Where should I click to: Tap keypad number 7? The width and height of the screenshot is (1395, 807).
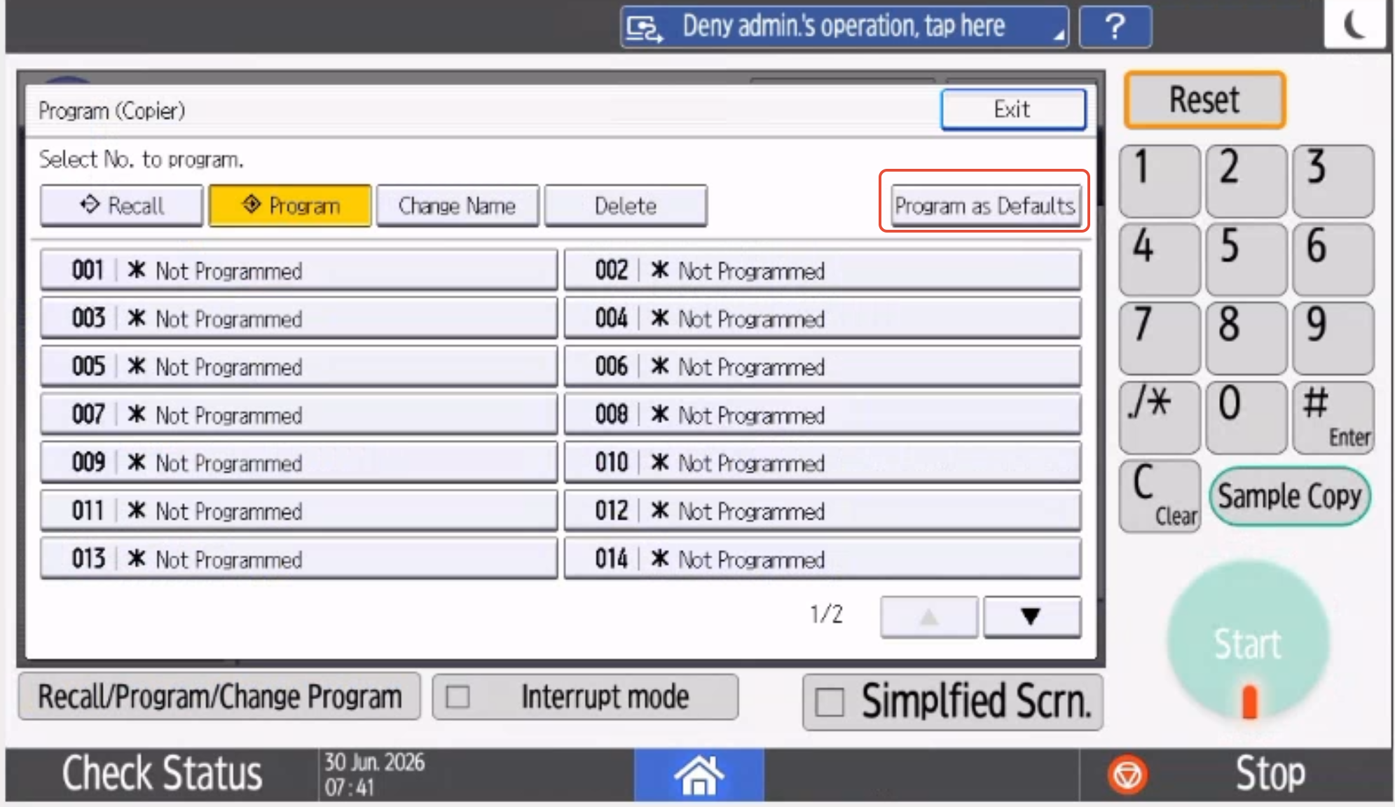pyautogui.click(x=1160, y=338)
